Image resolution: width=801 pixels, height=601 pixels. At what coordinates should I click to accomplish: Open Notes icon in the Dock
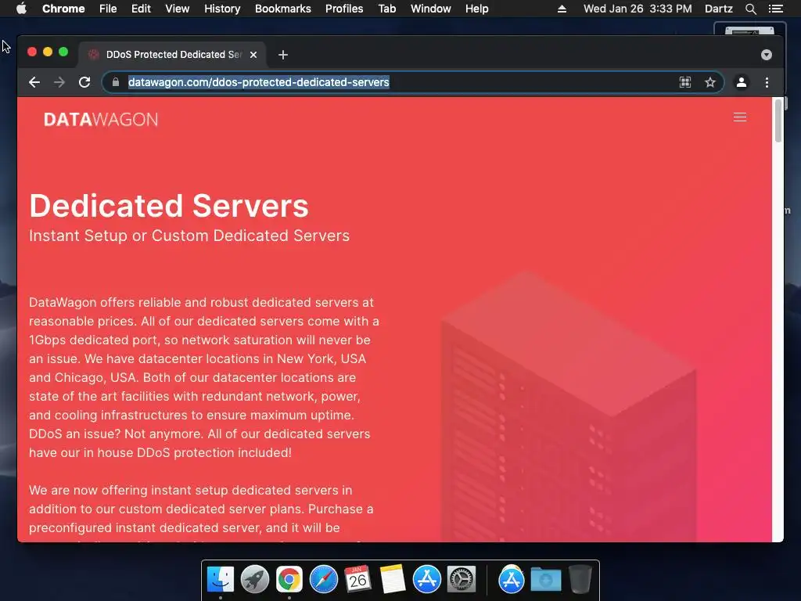(x=393, y=580)
